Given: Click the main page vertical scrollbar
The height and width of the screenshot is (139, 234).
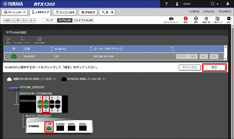Looking at the screenshot, I should click(232, 82).
